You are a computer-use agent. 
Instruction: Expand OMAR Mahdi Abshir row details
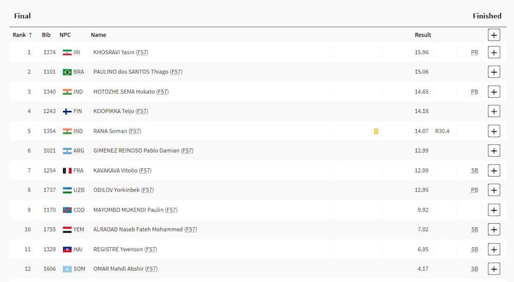(x=493, y=269)
